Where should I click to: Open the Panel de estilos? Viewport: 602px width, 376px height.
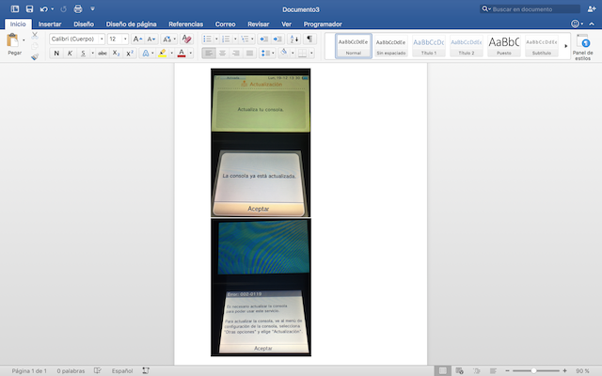coord(582,47)
